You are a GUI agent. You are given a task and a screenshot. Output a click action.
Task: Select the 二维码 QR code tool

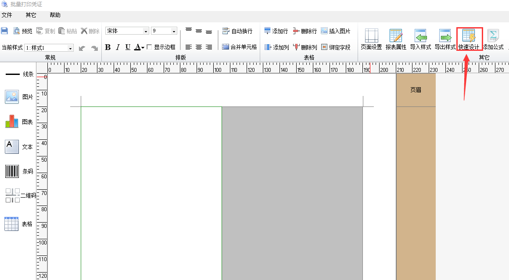pos(12,195)
